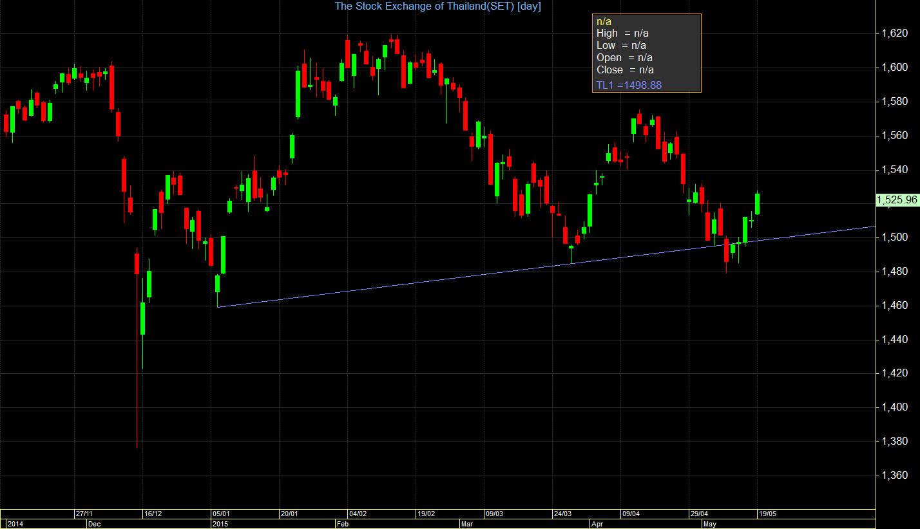Click the Open = n/a readout
This screenshot has width=920, height=529.
(624, 58)
